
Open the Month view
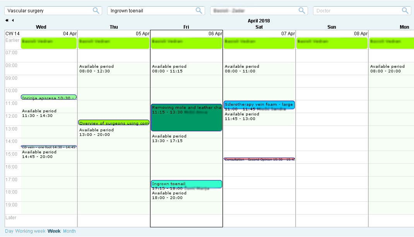coord(69,231)
